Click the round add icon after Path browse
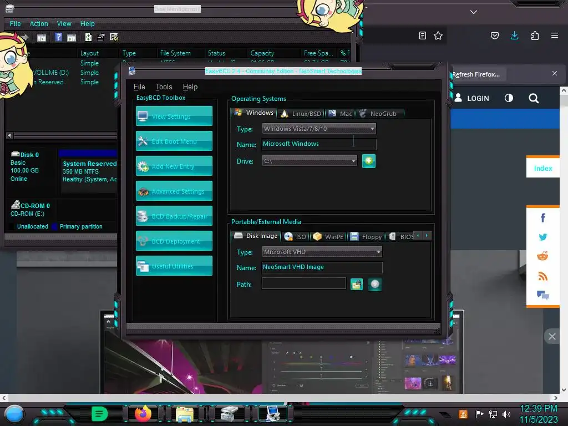 coord(375,285)
